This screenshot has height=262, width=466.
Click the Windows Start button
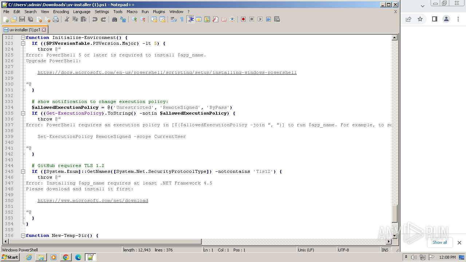pyautogui.click(x=10, y=257)
